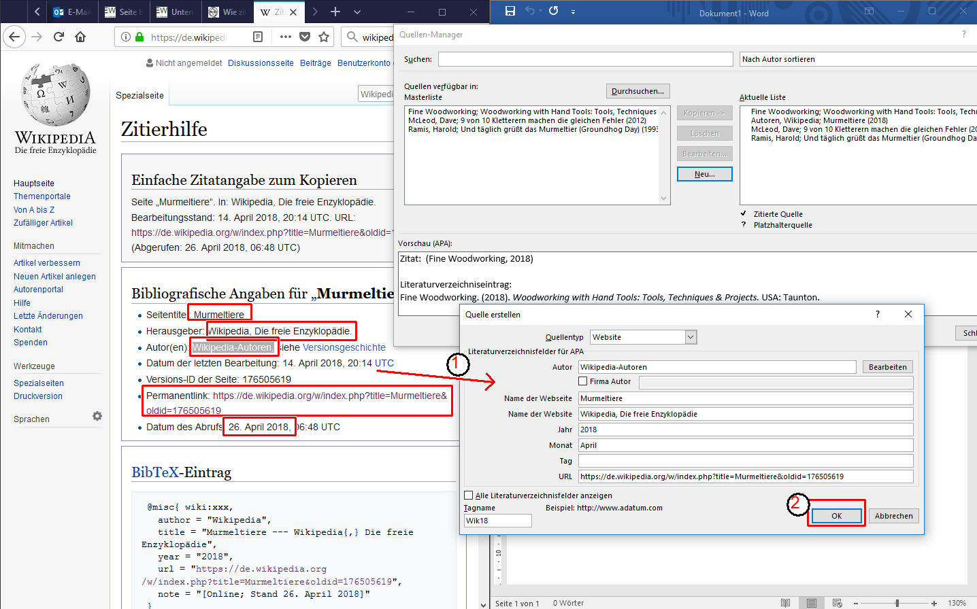Click OK in the Quelle erstellen dialog

tap(837, 516)
